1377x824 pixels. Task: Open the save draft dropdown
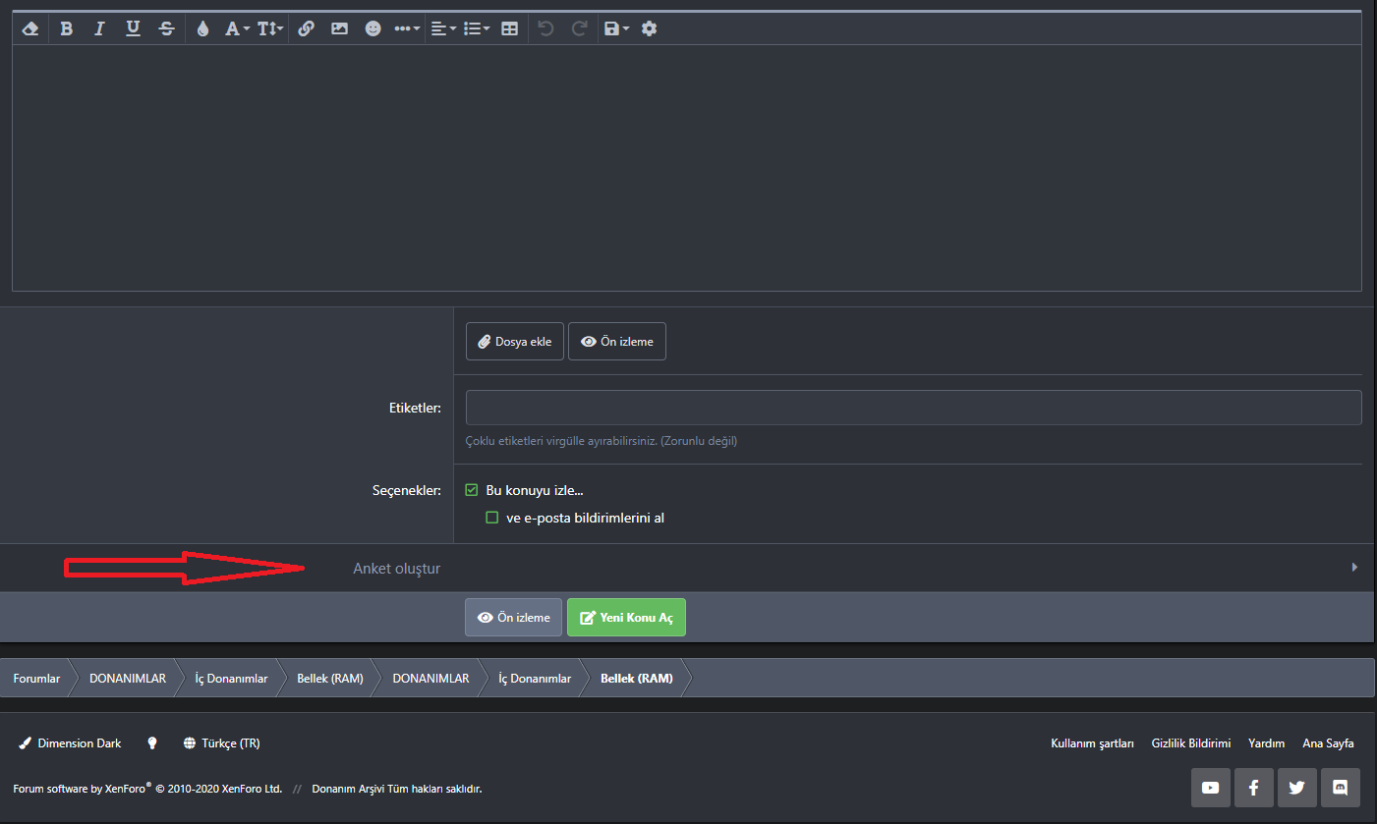(616, 28)
